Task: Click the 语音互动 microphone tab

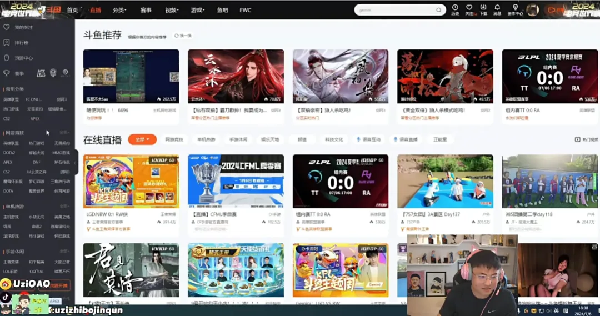Action: [368, 139]
